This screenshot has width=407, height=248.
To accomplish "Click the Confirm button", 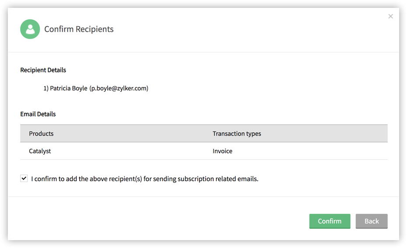I will pyautogui.click(x=330, y=221).
